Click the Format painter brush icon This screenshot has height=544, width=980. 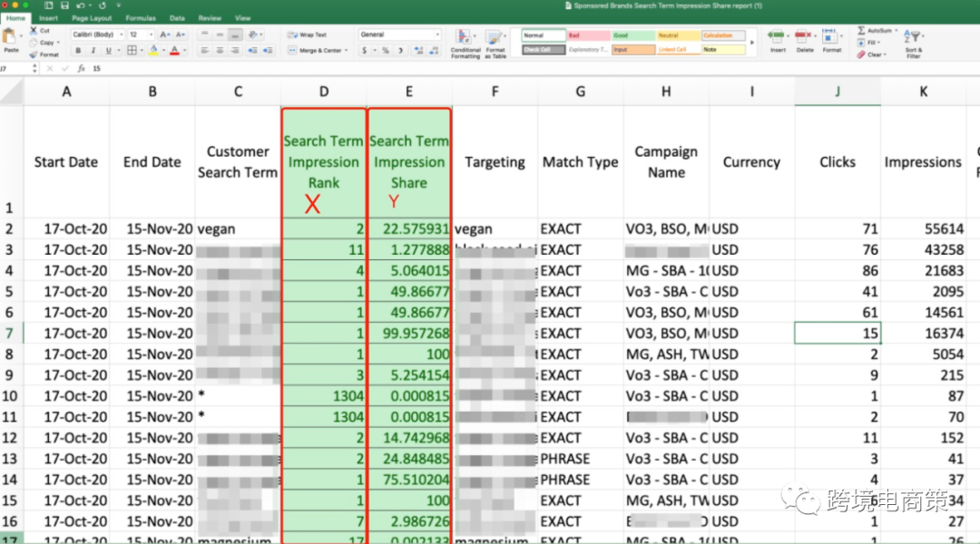click(34, 54)
